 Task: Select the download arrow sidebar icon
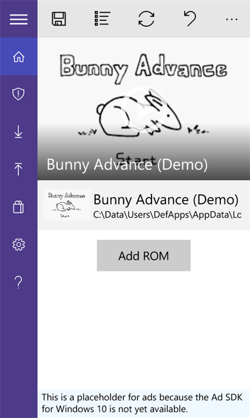[19, 132]
